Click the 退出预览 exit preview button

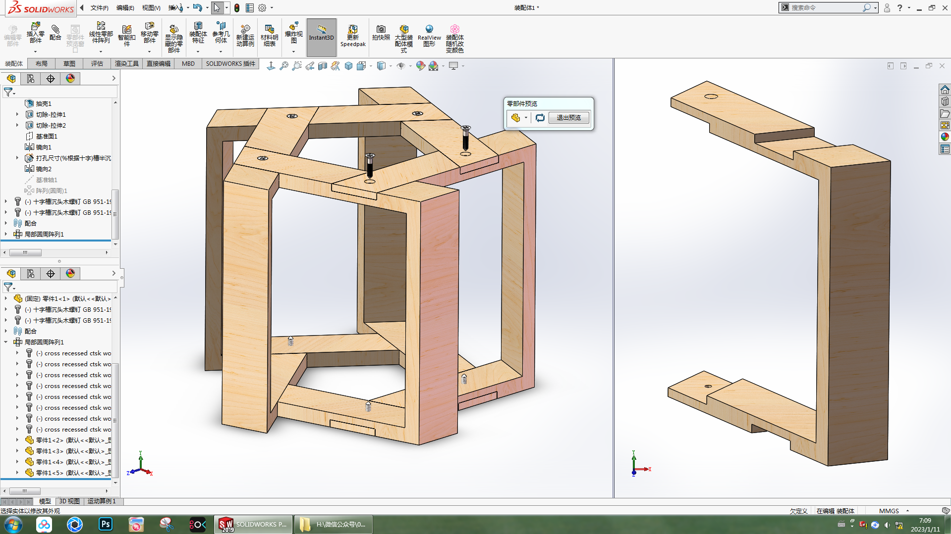pyautogui.click(x=568, y=118)
